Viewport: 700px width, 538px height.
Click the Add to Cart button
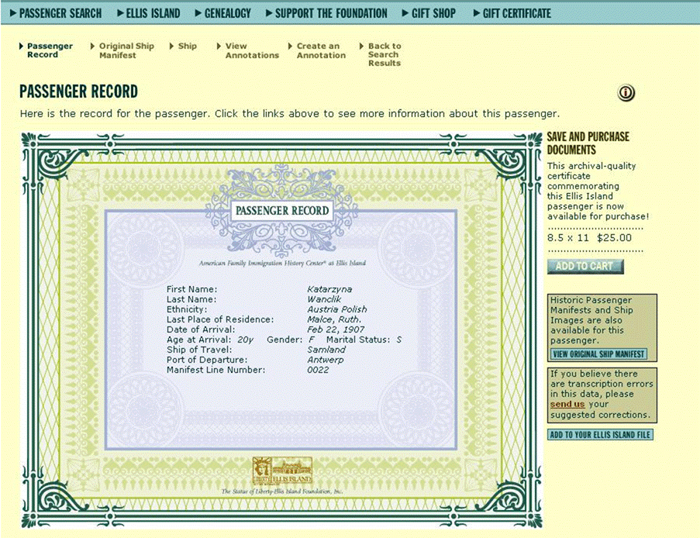point(585,267)
